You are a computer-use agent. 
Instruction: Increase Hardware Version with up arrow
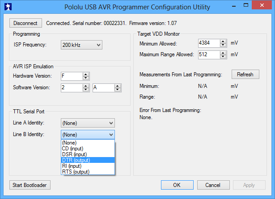[86, 74]
